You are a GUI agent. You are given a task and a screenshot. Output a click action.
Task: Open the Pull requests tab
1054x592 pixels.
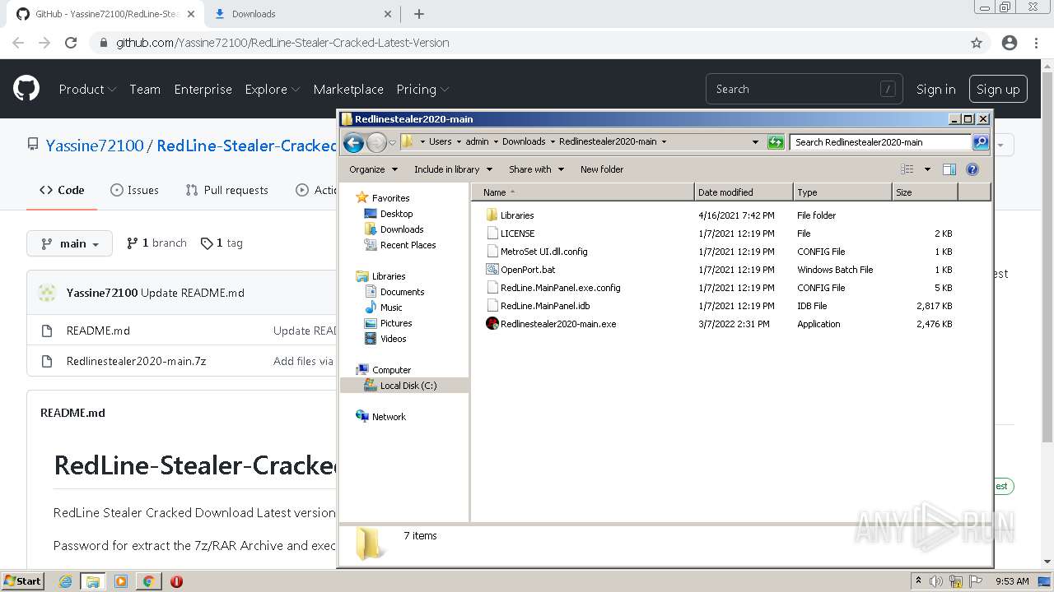[226, 190]
